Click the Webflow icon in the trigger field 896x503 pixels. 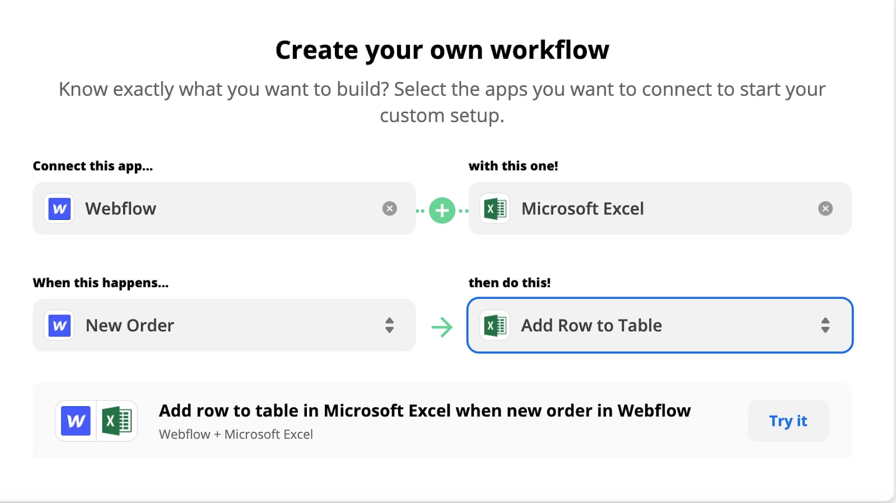pos(59,325)
